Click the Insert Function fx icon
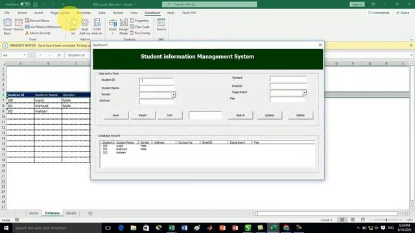 pyautogui.click(x=59, y=55)
